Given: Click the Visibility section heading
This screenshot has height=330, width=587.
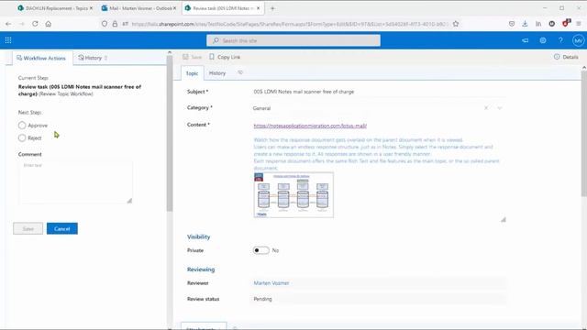Looking at the screenshot, I should 198,236.
